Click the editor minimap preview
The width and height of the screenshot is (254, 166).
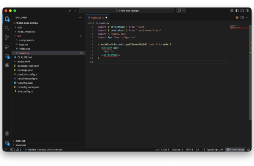(x=239, y=27)
